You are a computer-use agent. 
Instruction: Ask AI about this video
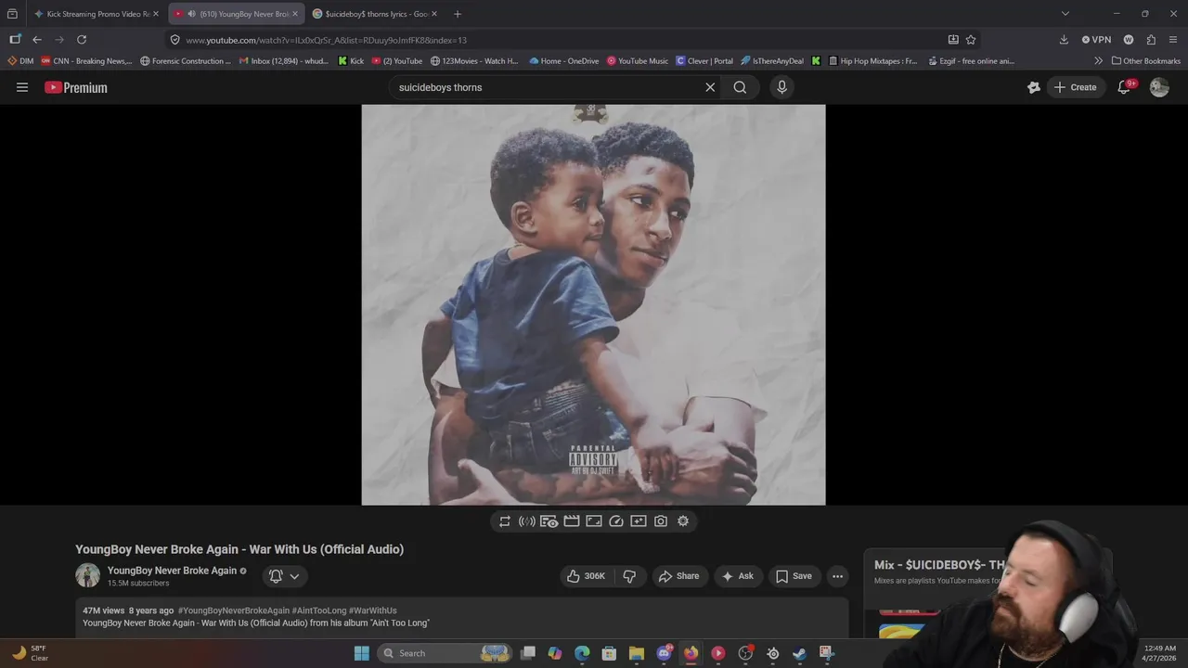[x=738, y=576]
